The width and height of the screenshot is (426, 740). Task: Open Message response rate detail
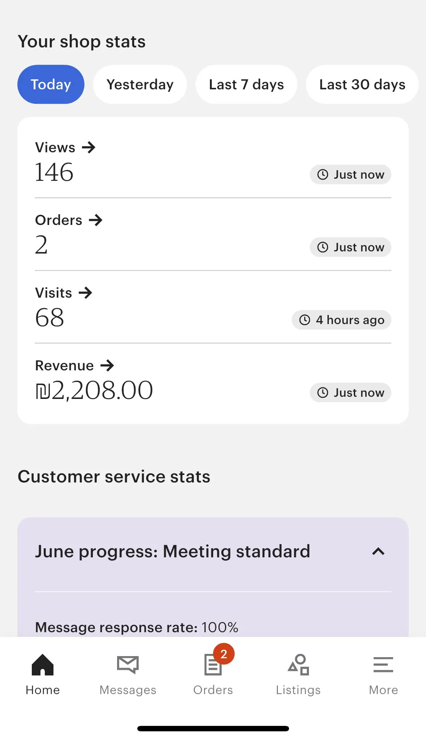(x=137, y=628)
